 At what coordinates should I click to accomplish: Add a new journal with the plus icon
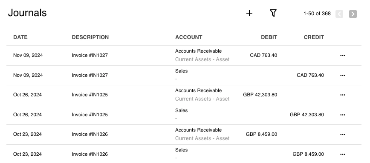[x=249, y=14]
